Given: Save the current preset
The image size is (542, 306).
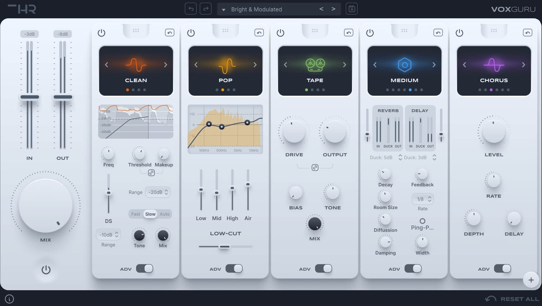Looking at the screenshot, I should (352, 9).
